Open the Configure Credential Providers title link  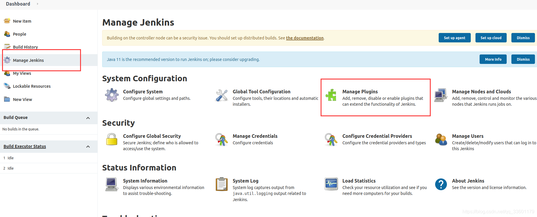pyautogui.click(x=377, y=136)
